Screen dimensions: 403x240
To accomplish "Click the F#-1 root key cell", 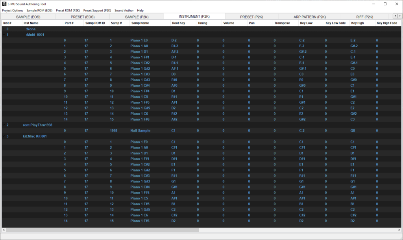I will 175,63.
